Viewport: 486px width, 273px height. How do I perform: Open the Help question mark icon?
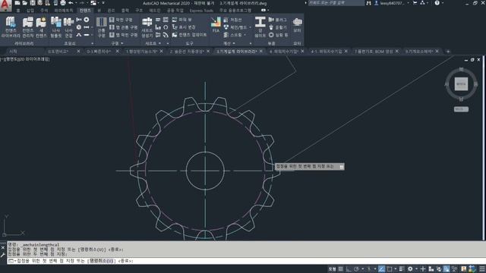[437, 3]
